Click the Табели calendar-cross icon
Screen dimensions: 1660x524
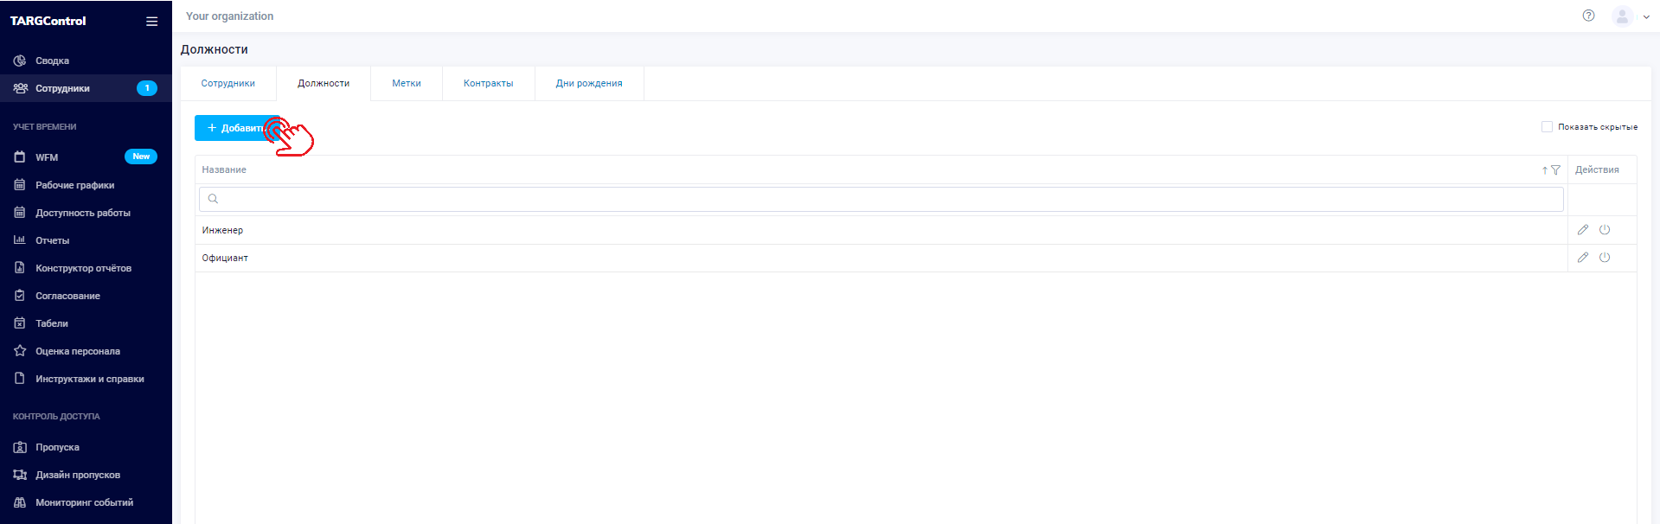tap(20, 323)
